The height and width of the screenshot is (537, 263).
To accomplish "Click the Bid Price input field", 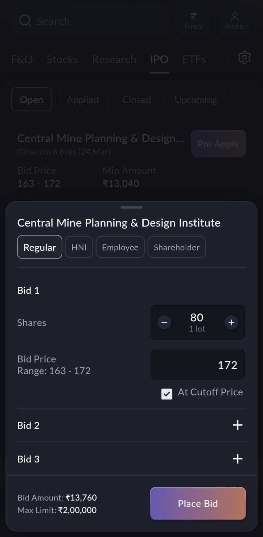I will [x=198, y=365].
